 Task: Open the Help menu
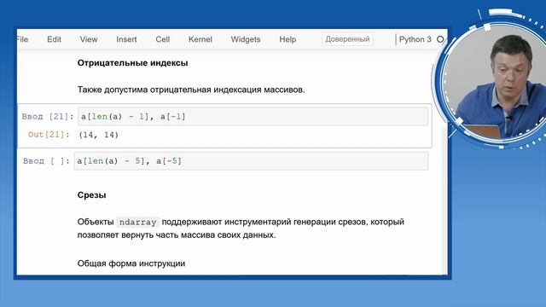288,39
